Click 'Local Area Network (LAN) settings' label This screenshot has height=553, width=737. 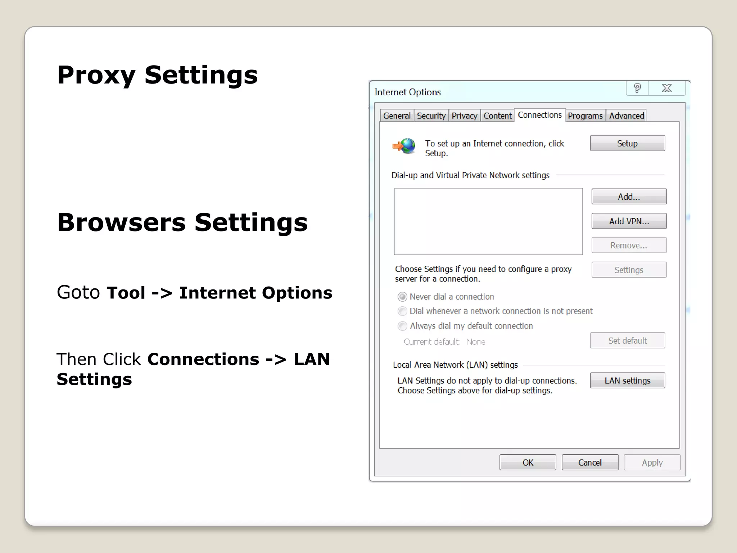tap(455, 365)
